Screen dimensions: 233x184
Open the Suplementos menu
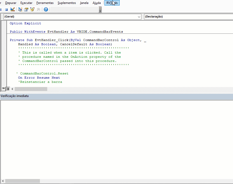pyautogui.click(x=66, y=3)
